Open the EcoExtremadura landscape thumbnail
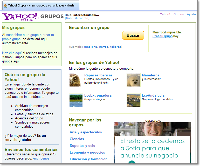Viewport: 200px width, 166px height. 76,100
